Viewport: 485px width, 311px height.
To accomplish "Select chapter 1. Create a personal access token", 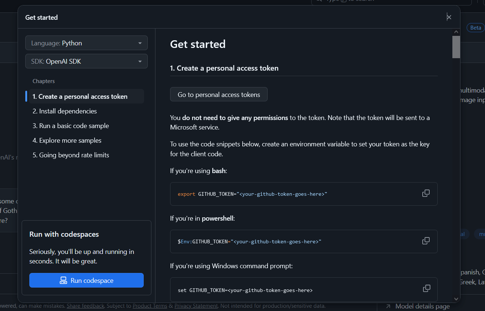I will click(x=87, y=97).
